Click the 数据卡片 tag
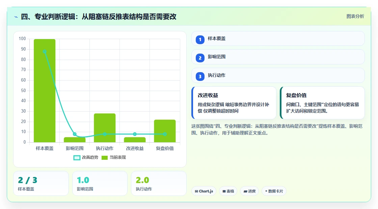 (x=274, y=191)
